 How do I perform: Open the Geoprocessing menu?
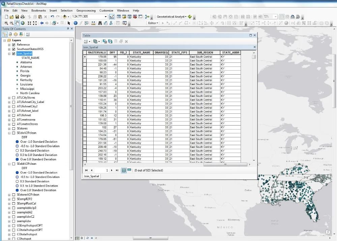(x=86, y=10)
